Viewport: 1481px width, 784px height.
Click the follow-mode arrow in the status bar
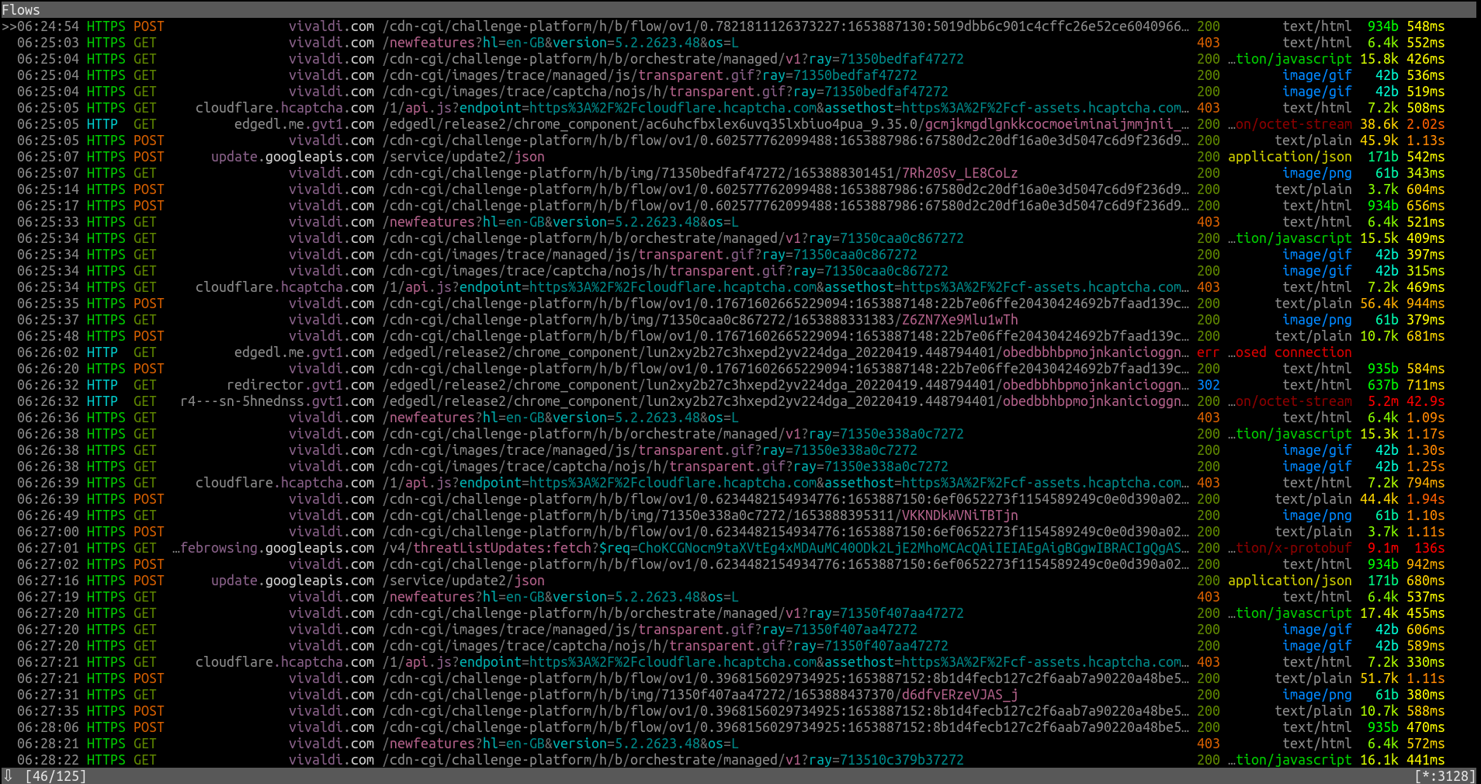9,775
